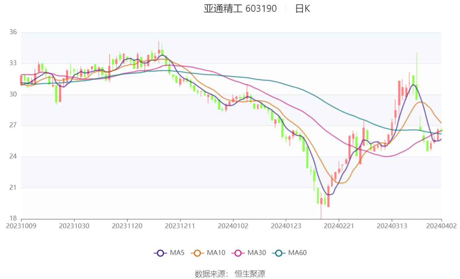
Task: Click x-axis date label 20231120
Action: click(127, 226)
